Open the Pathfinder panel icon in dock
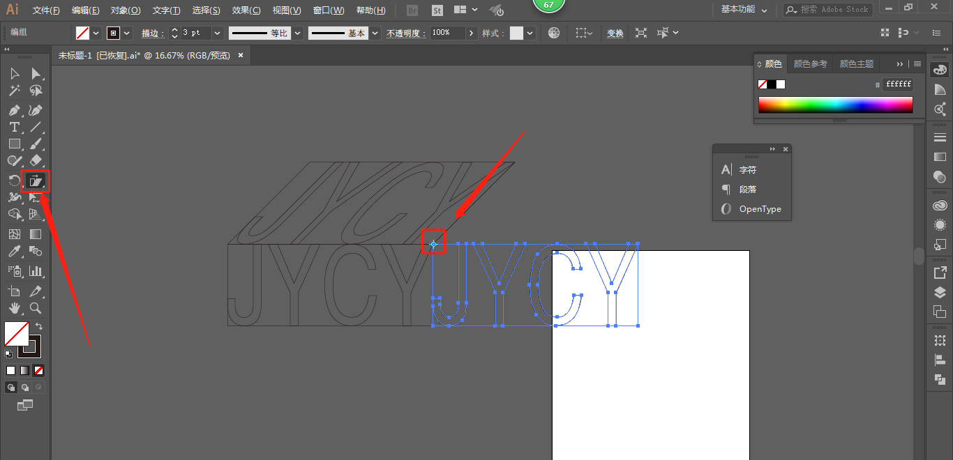 940,379
